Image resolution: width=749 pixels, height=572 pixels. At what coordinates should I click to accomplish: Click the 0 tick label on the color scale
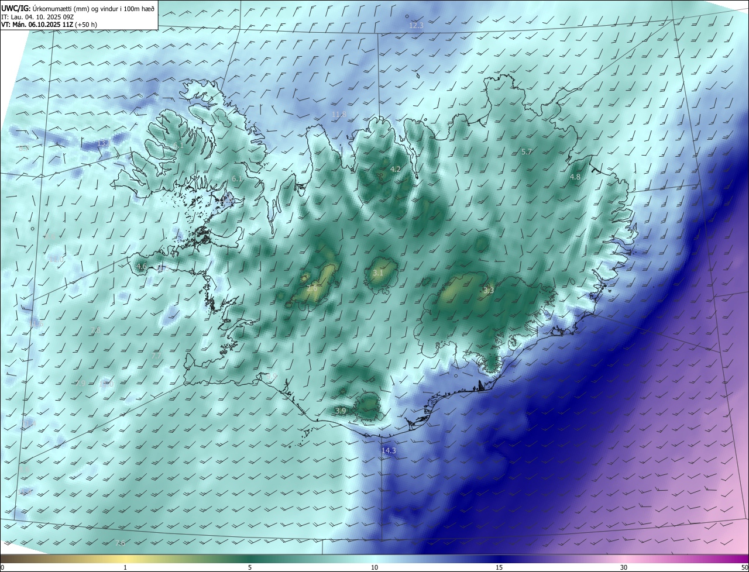click(x=2, y=567)
